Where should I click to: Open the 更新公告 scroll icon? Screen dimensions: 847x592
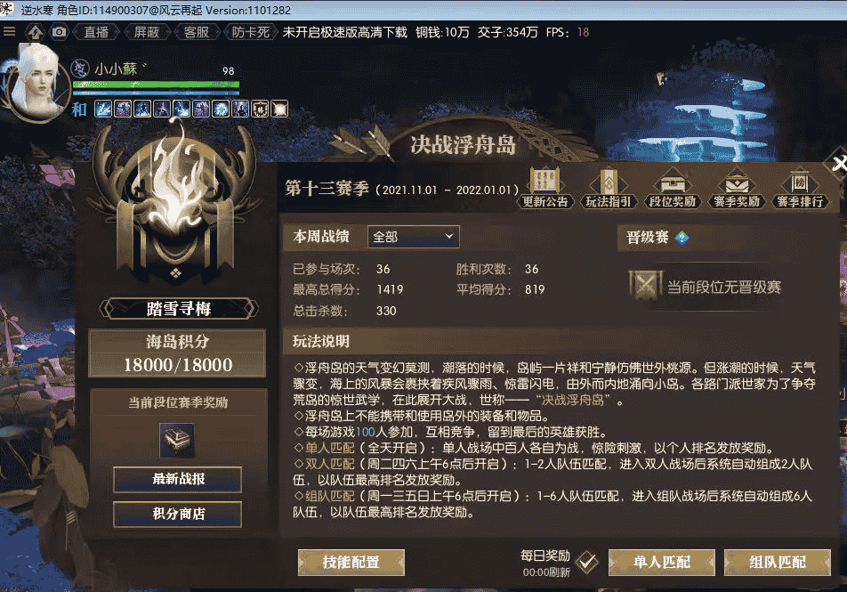tap(545, 187)
